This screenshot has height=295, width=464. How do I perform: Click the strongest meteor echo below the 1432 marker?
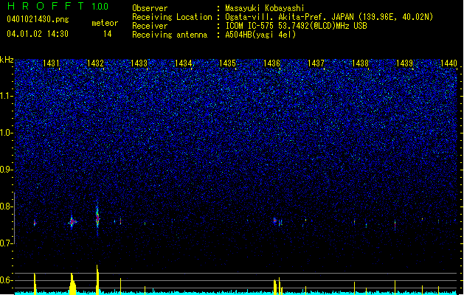click(x=97, y=218)
